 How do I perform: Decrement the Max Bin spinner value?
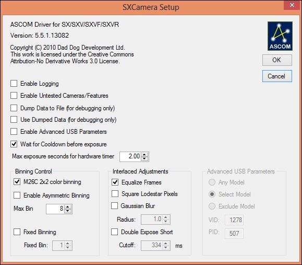pos(68,211)
